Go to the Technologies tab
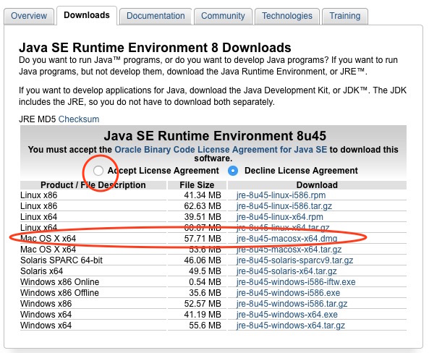 pyautogui.click(x=287, y=16)
